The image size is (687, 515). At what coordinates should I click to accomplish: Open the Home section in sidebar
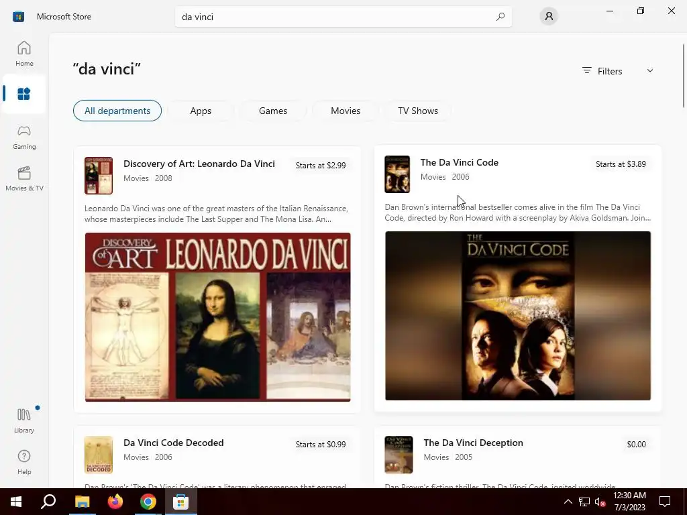(24, 54)
